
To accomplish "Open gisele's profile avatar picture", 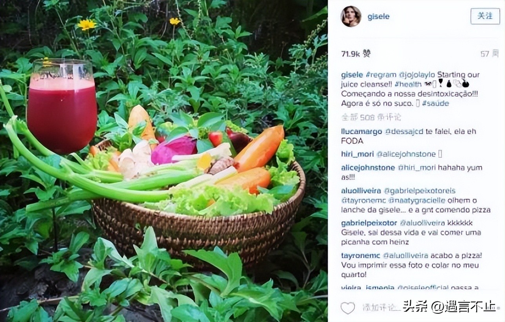I will click(x=351, y=17).
